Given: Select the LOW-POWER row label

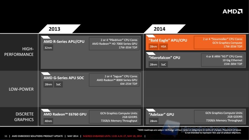Looking at the screenshot, I should point(22,89).
